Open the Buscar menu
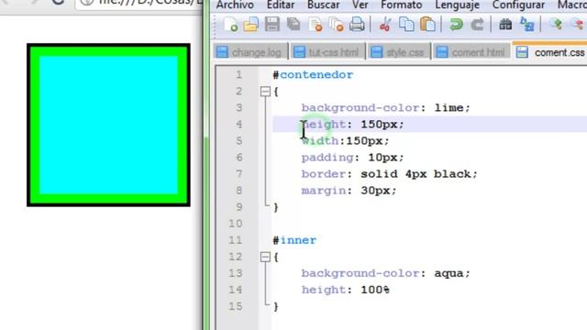The width and height of the screenshot is (587, 330). tap(323, 5)
